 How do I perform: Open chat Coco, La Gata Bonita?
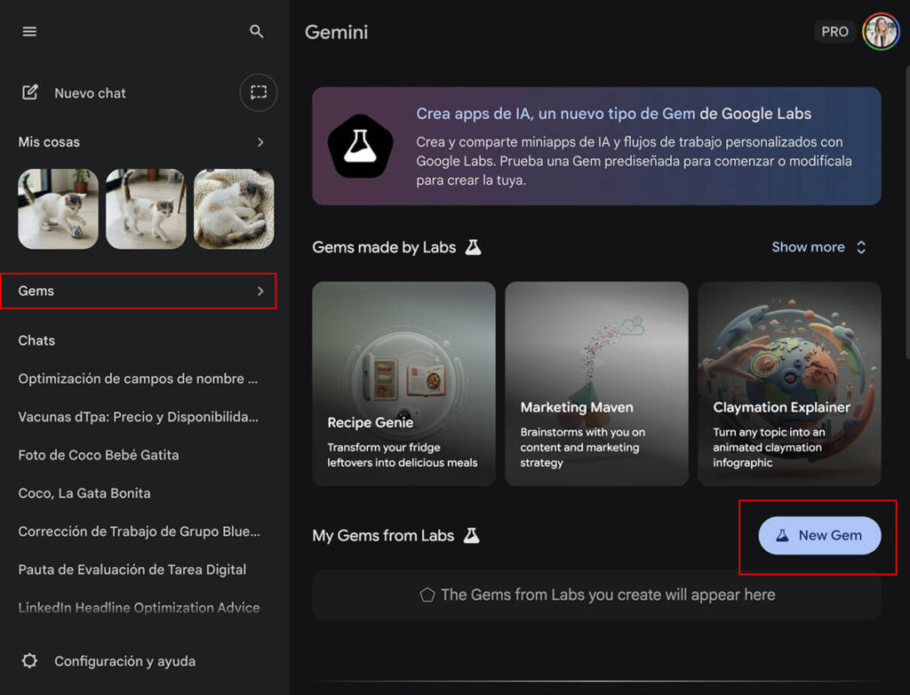coord(84,493)
